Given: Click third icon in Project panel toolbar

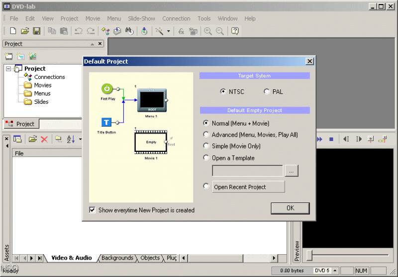Looking at the screenshot, I should pyautogui.click(x=32, y=56).
